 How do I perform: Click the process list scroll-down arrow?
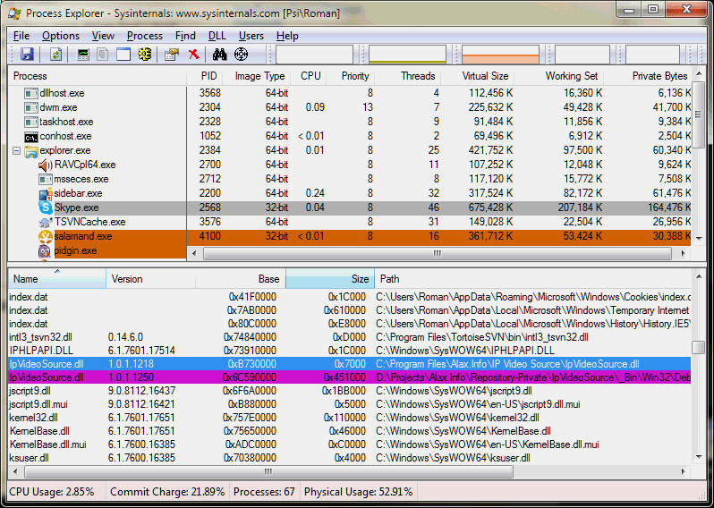[x=699, y=239]
